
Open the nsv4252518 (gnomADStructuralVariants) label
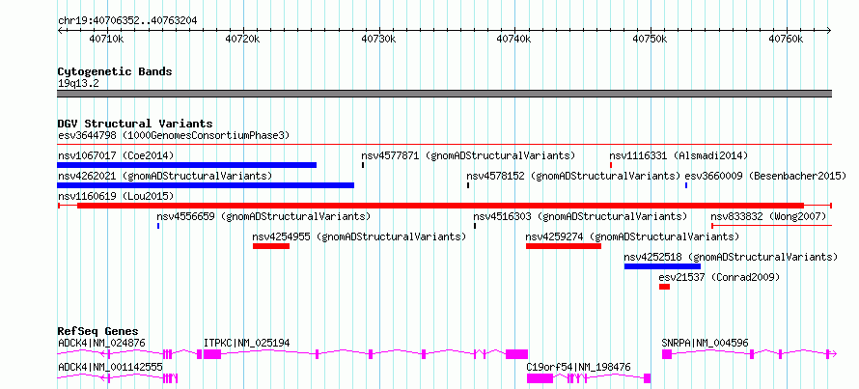tap(731, 257)
